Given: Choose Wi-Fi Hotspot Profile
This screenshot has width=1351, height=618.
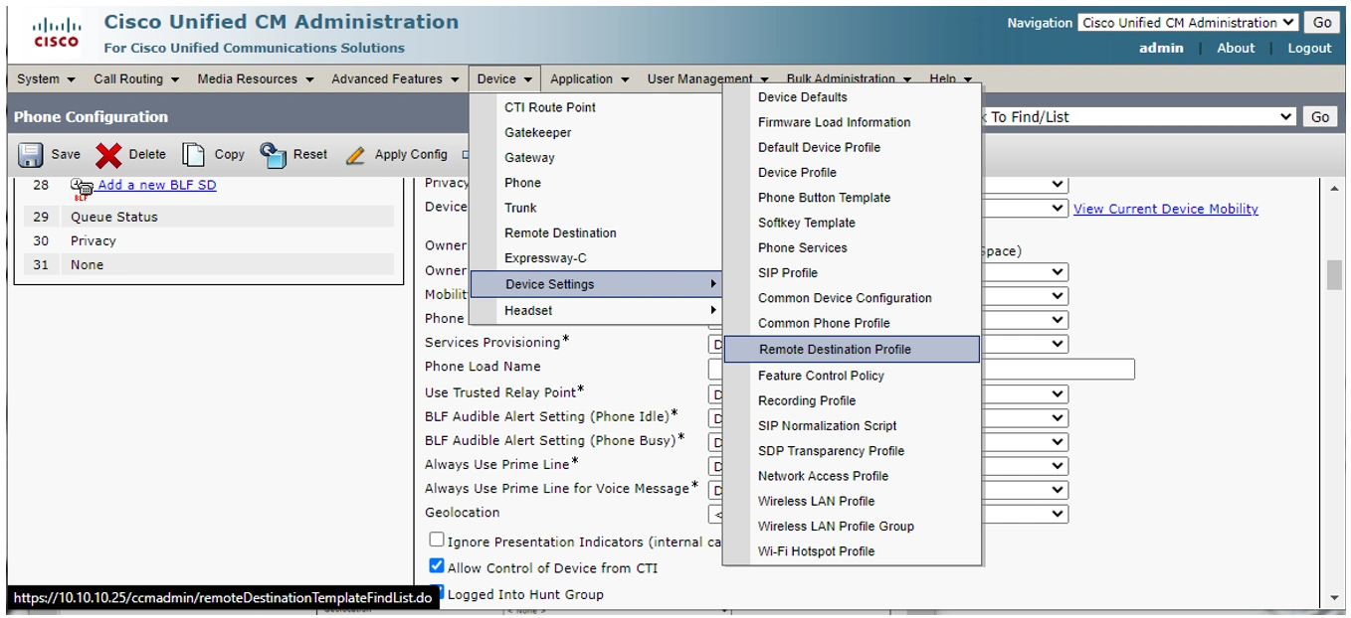Looking at the screenshot, I should [817, 550].
